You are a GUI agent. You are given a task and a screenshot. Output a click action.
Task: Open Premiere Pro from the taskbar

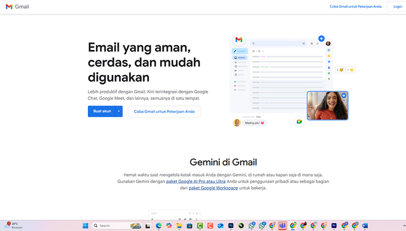[x=334, y=226]
